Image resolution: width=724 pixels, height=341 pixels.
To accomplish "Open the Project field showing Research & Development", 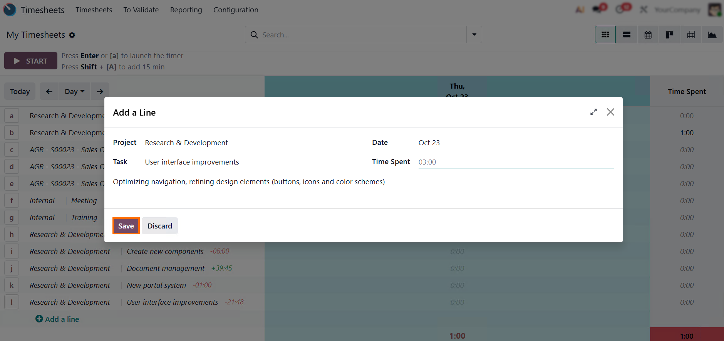I will 186,143.
